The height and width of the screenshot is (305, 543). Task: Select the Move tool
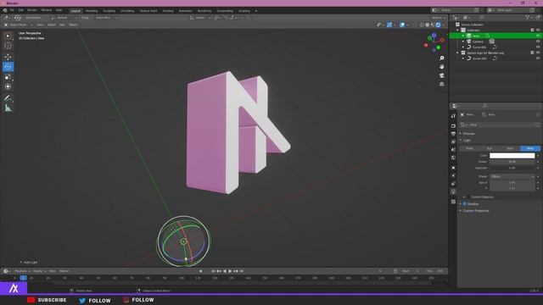coord(8,57)
